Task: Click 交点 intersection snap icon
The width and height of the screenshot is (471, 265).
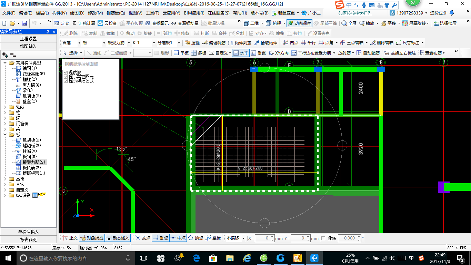Action: point(143,238)
